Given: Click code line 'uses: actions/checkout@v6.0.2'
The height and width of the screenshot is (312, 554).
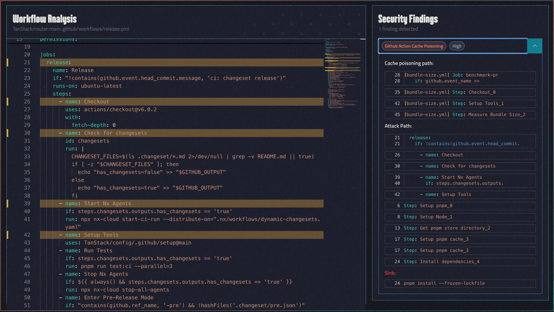Looking at the screenshot, I should tap(111, 110).
